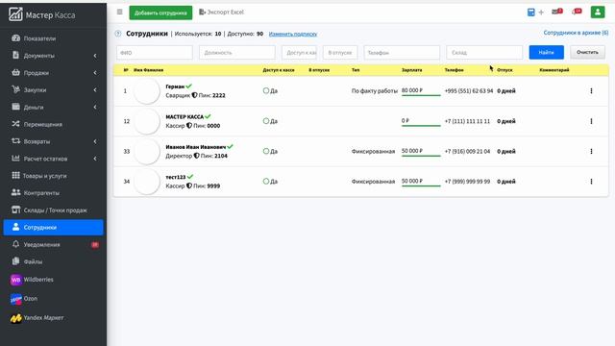Click the Yandex Маркет logo icon
The height and width of the screenshot is (346, 615).
tap(15, 318)
